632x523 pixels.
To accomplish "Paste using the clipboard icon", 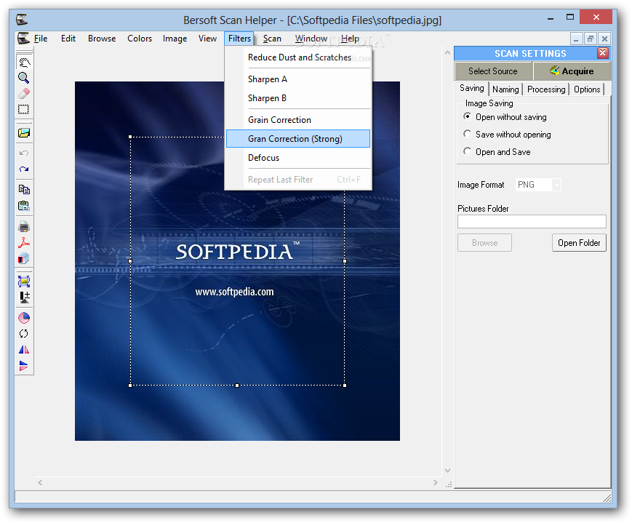I will coord(24,206).
